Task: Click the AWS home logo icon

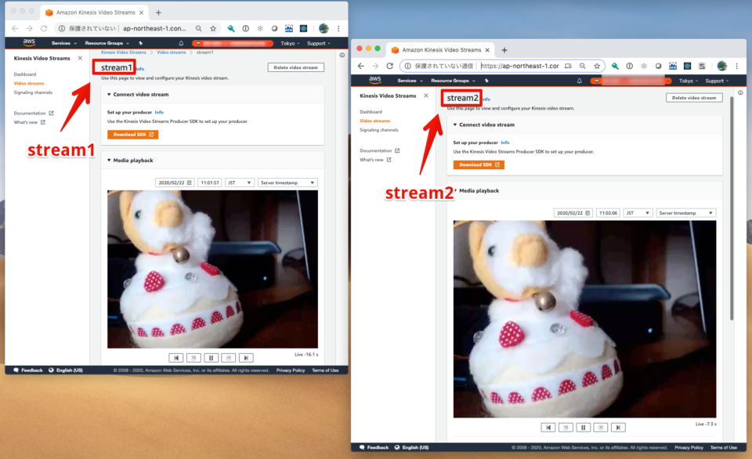Action: (30, 43)
